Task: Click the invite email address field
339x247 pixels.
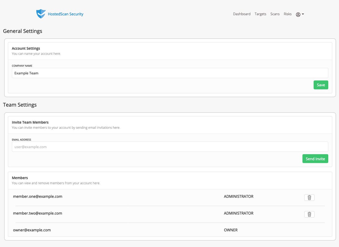Action: [170, 147]
